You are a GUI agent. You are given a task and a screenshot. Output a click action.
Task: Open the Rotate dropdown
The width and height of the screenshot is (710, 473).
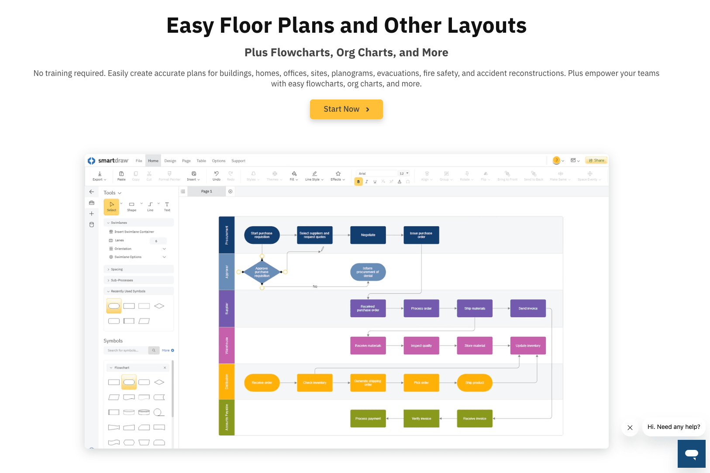tap(467, 176)
